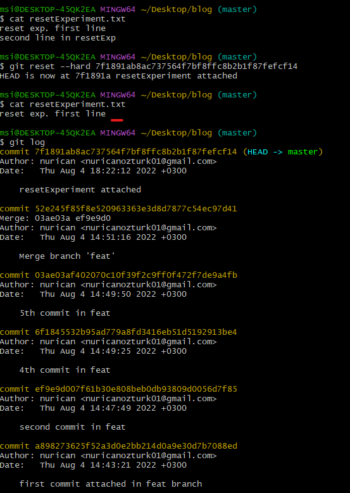Click the "Merge branch 'feat'" message
Image resolution: width=350 pixels, height=493 pixels.
click(67, 256)
